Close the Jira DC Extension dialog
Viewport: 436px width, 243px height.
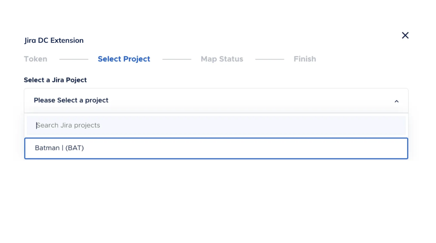point(405,35)
